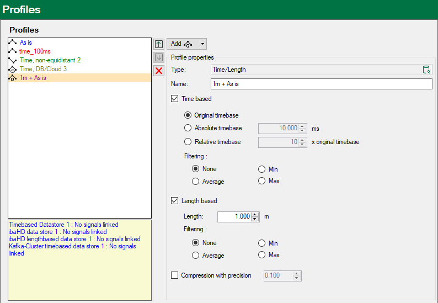
Task: Click the Add profile button
Action: coord(181,44)
